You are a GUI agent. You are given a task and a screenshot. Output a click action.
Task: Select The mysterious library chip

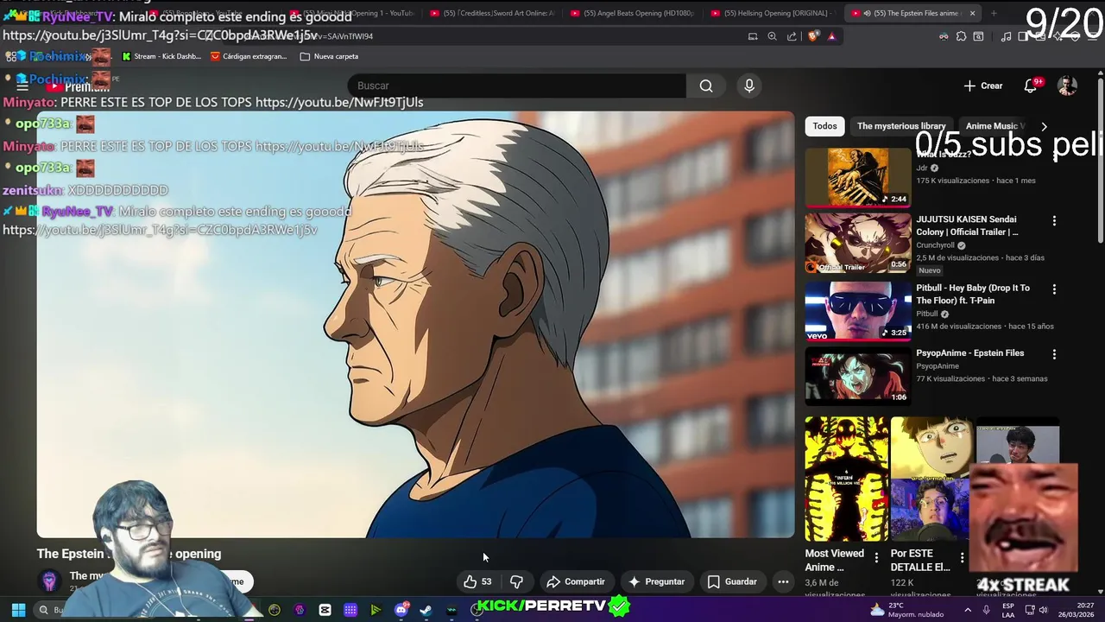pos(901,126)
